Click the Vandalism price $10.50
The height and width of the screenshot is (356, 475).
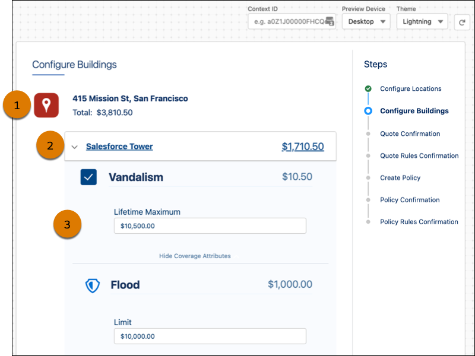(297, 177)
